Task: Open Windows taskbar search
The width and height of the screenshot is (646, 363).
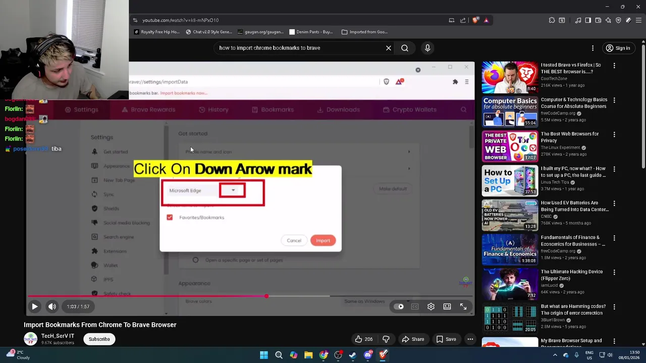Action: pos(279,355)
